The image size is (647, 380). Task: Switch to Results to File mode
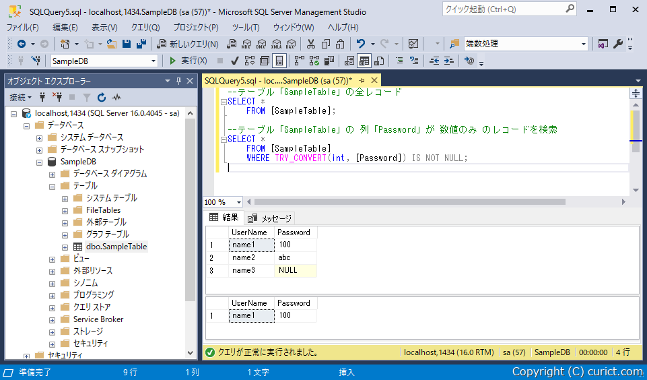pyautogui.click(x=379, y=61)
